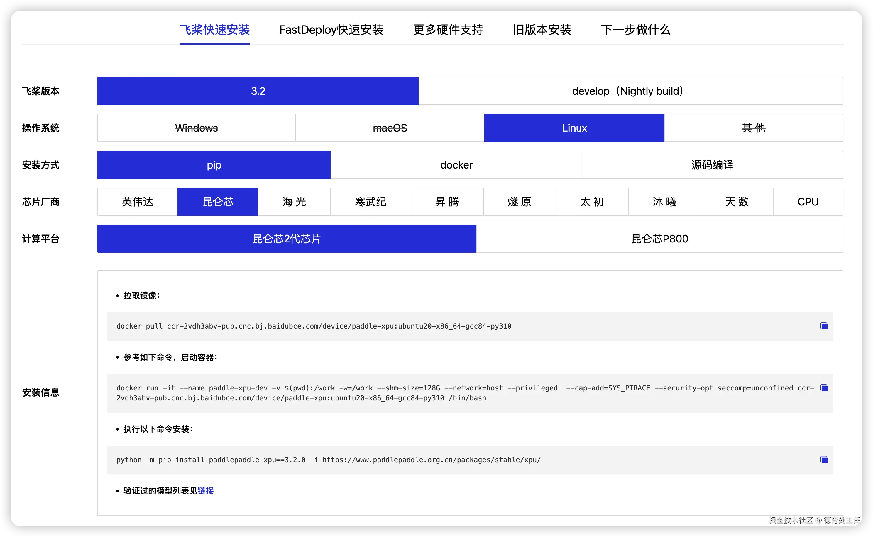Select 源码编译 installation method
Screen dimensions: 873x537
[712, 165]
